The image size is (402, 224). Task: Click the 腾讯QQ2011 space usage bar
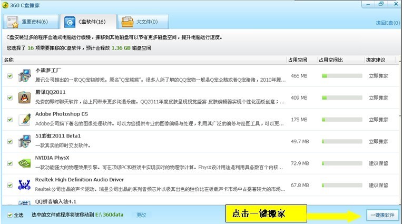tap(342, 98)
